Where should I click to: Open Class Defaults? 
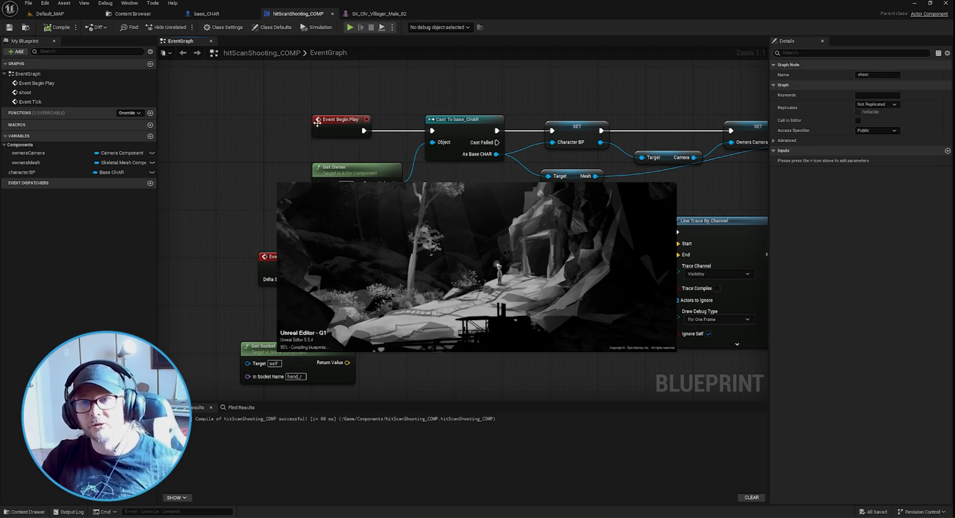coord(271,27)
